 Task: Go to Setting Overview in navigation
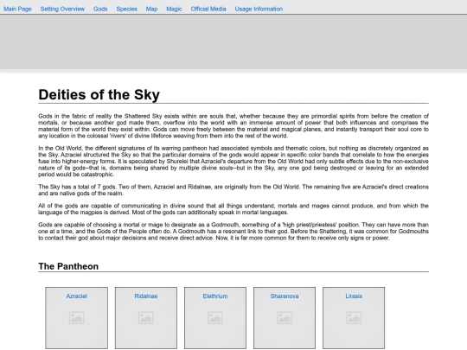click(62, 9)
